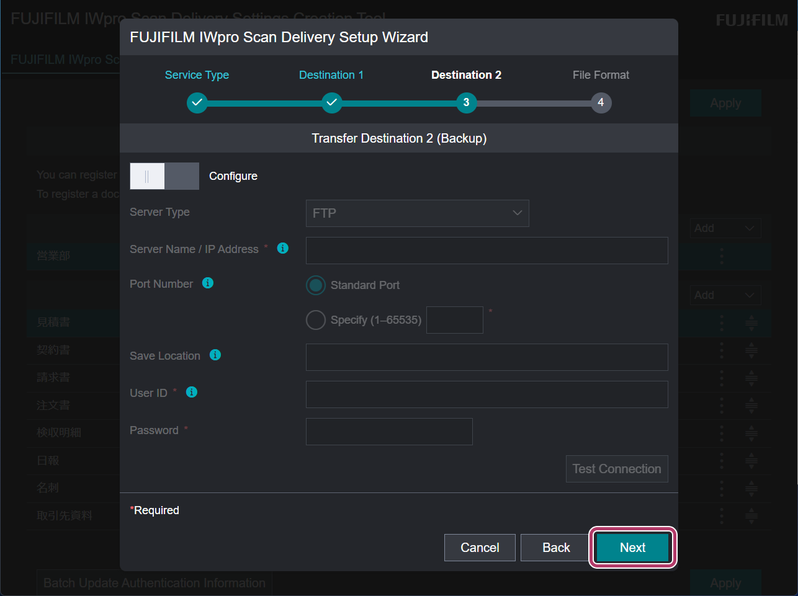Toggle the Configure switch for backup destination
The width and height of the screenshot is (798, 596).
(x=164, y=176)
